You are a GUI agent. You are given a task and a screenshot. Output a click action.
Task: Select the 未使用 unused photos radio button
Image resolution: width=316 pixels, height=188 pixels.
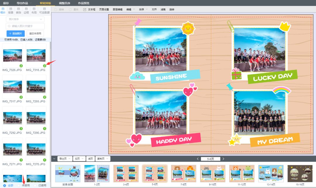[18, 185]
